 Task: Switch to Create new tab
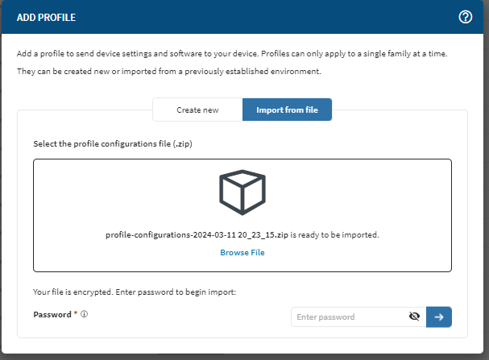(197, 110)
